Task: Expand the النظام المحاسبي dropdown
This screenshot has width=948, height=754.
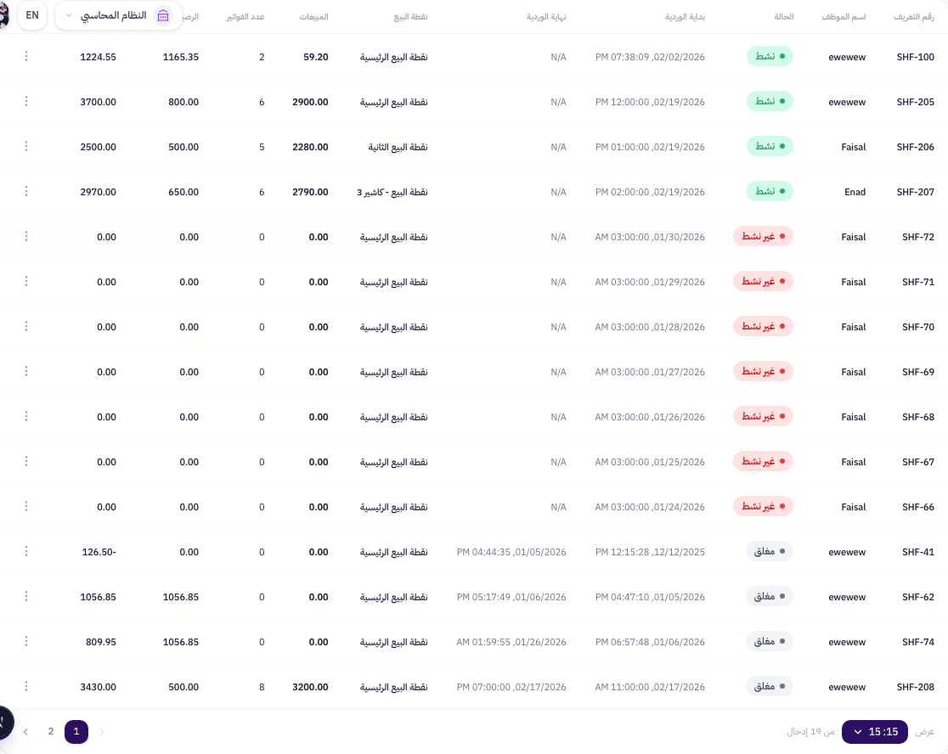Action: click(70, 16)
